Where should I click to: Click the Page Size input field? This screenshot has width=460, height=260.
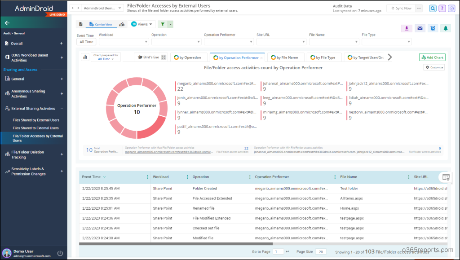click(x=321, y=252)
